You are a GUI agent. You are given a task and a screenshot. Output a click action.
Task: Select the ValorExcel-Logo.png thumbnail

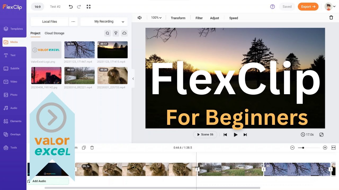tap(46, 50)
